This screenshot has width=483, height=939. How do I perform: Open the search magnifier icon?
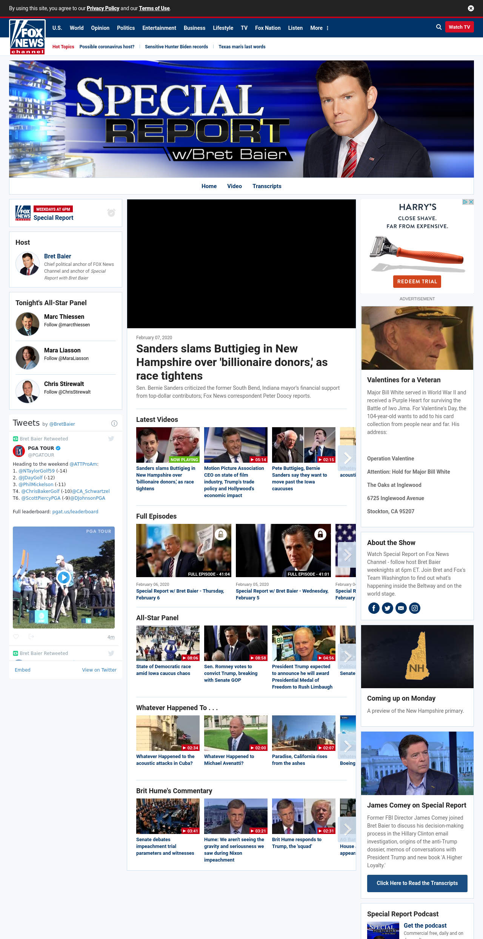[439, 27]
